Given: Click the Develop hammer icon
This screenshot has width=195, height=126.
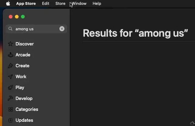Looking at the screenshot, I should [10, 98].
